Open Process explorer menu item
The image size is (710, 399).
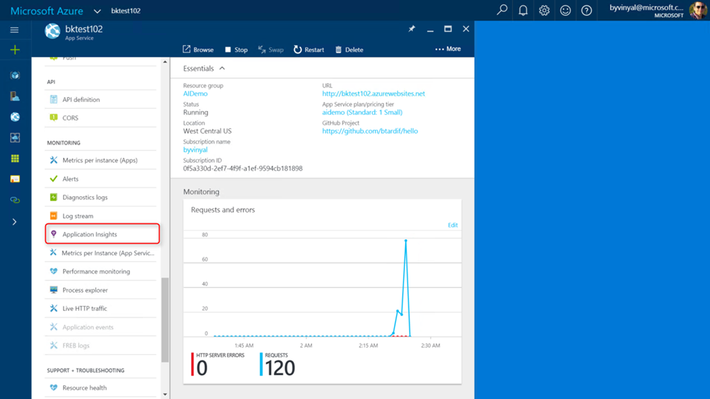click(101, 290)
